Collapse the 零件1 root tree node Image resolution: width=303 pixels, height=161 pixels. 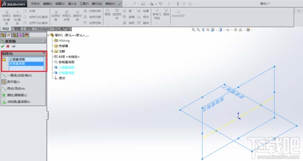tap(49, 35)
